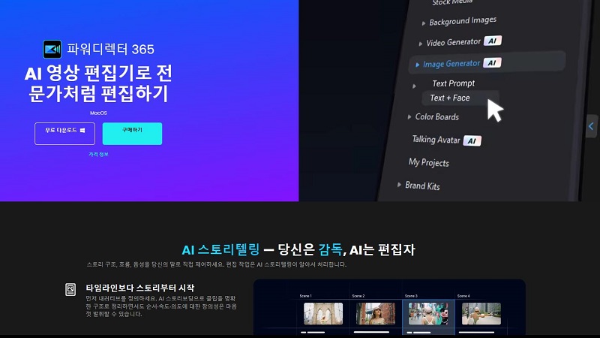Select the Scene 4 thumbnail
The height and width of the screenshot is (338, 600).
(x=481, y=313)
